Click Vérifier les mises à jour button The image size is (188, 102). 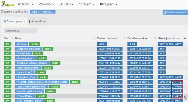(175, 13)
